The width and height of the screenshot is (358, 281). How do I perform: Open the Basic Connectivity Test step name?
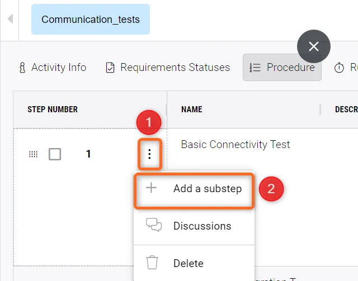[235, 145]
